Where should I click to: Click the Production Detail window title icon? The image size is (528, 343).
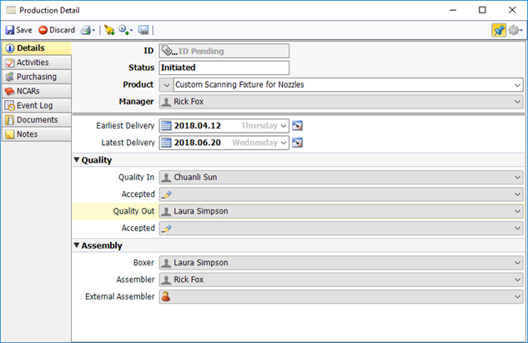pyautogui.click(x=11, y=10)
